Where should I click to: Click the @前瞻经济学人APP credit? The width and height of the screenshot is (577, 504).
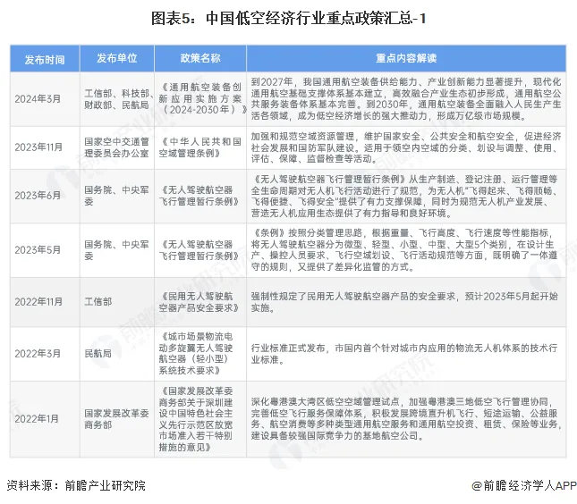(524, 485)
